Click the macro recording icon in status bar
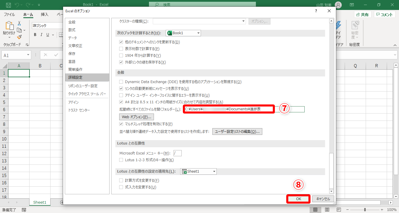Viewport: 399px width, 213px height. click(x=24, y=210)
